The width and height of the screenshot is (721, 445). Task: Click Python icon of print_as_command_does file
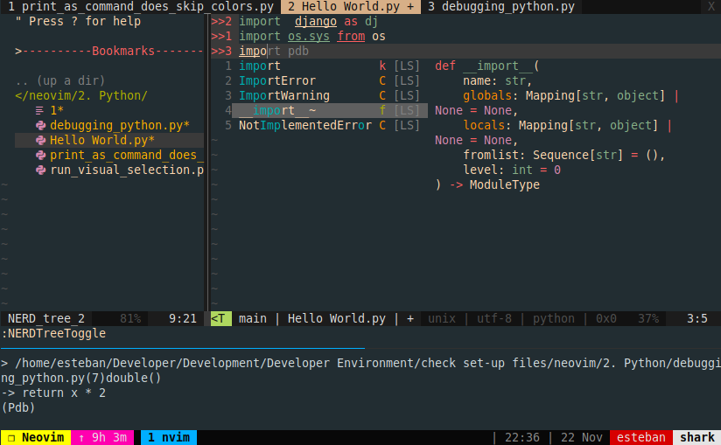(40, 155)
